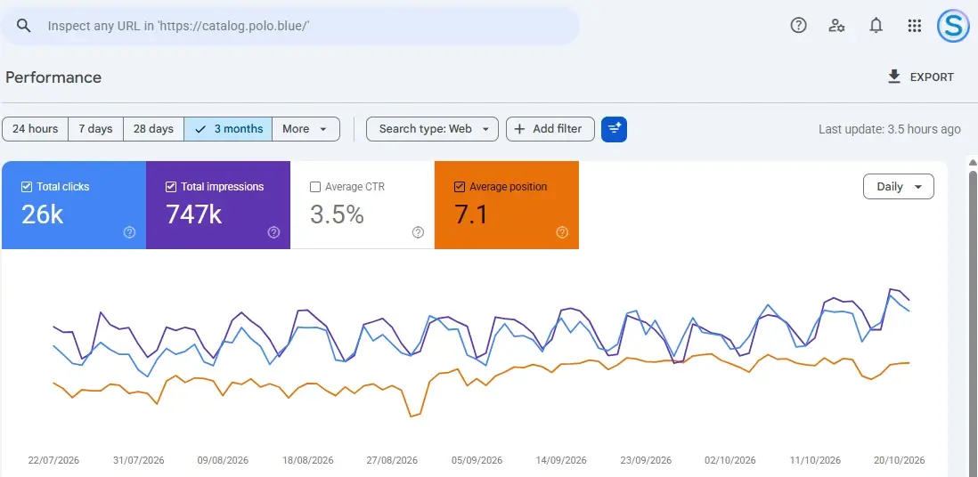This screenshot has width=978, height=477.
Task: Uncheck the Total clicks checkbox
Action: 26,186
